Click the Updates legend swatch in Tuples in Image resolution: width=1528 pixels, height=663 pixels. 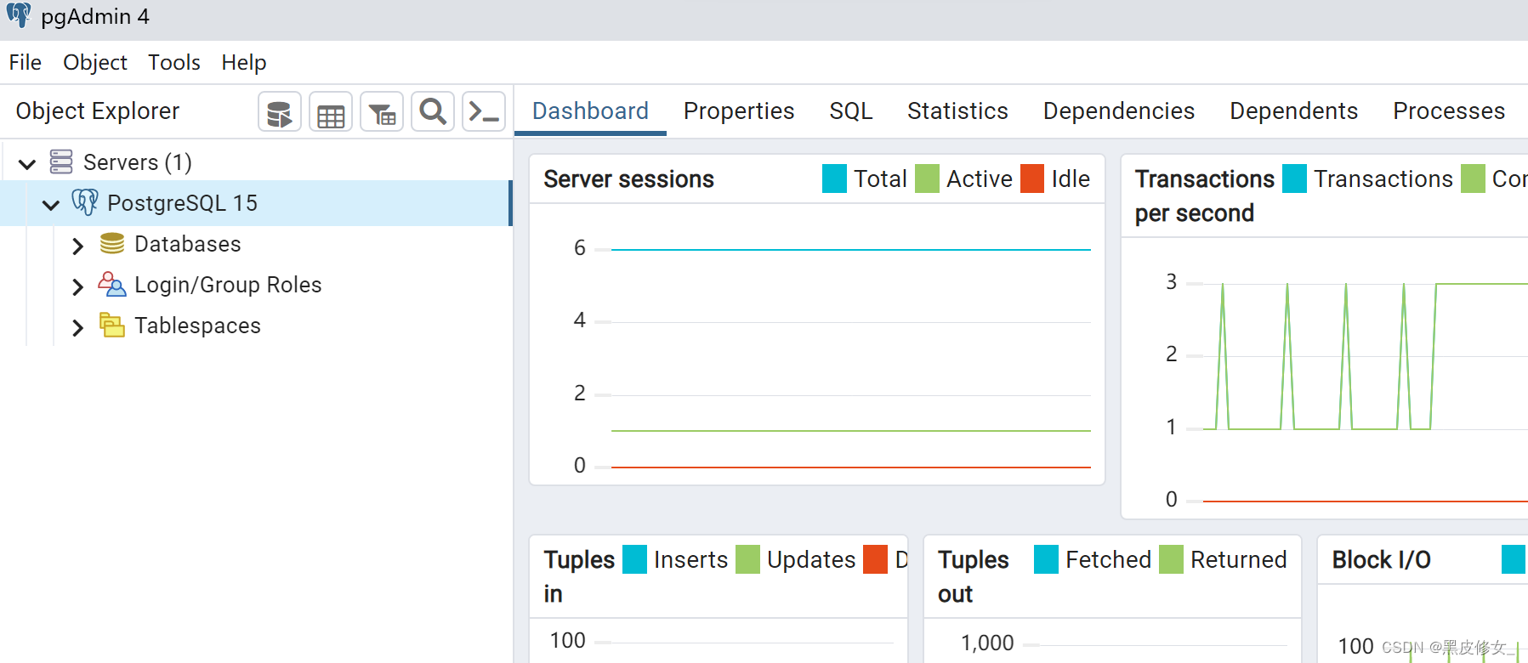747,559
